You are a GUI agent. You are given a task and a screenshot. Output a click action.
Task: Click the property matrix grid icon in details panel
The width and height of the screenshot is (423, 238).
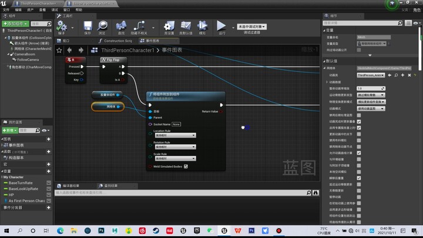(x=408, y=23)
